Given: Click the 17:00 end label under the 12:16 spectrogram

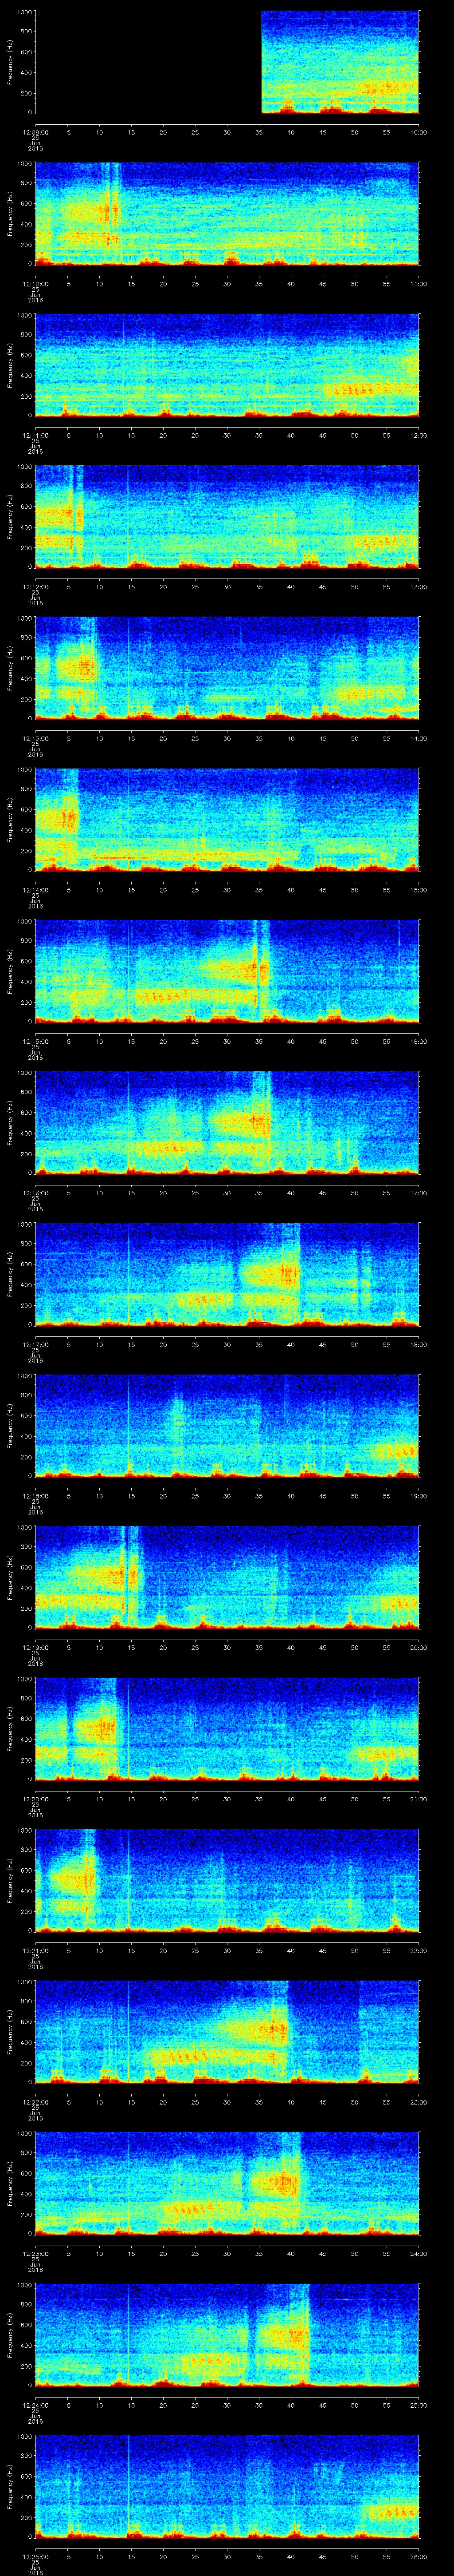Looking at the screenshot, I should (x=418, y=1192).
